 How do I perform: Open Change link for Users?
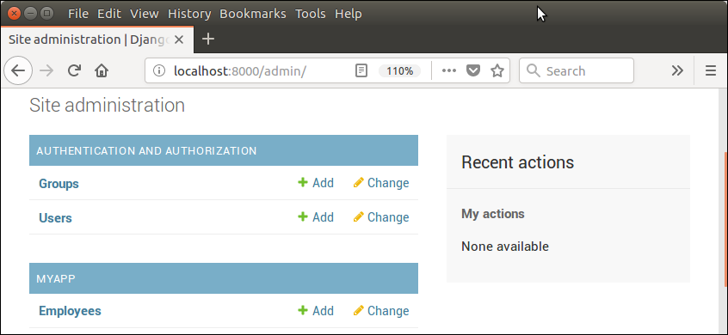pos(381,217)
